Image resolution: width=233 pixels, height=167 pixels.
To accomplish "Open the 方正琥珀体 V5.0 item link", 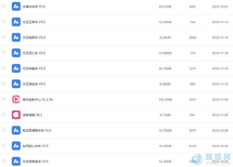I will [34, 84].
